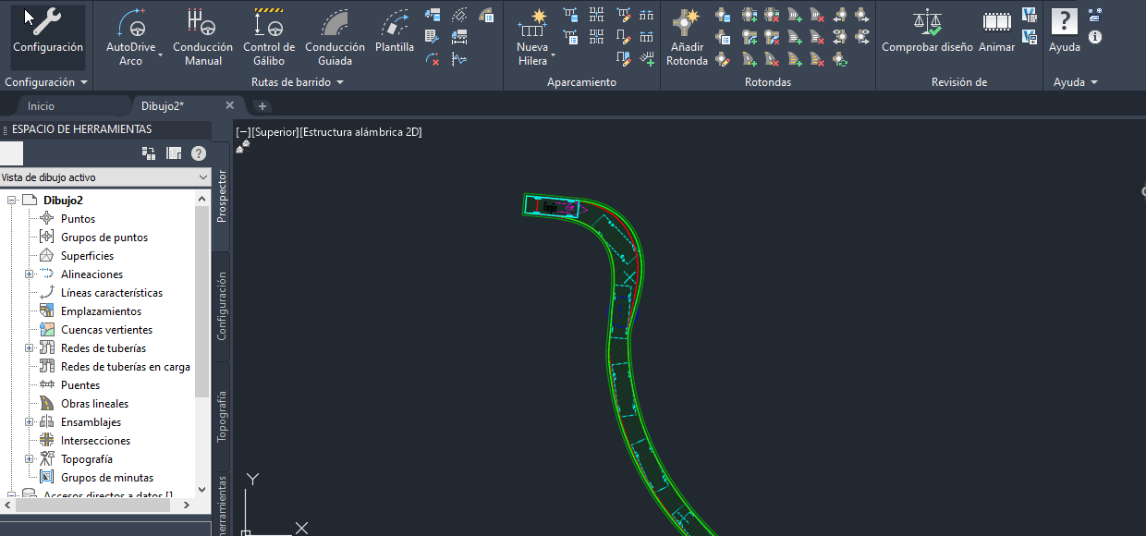This screenshot has height=536, width=1146.
Task: Click the toolspace panorama window icon
Action: (174, 153)
